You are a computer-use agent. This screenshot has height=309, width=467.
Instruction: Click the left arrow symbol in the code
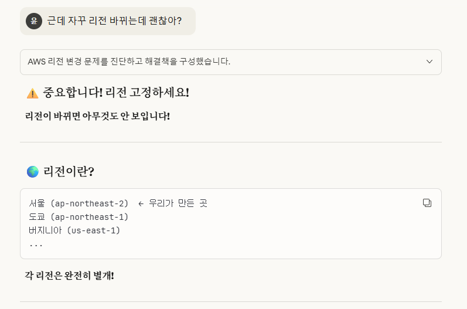click(x=141, y=203)
